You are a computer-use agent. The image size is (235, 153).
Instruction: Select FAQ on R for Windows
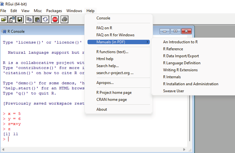tap(115, 35)
